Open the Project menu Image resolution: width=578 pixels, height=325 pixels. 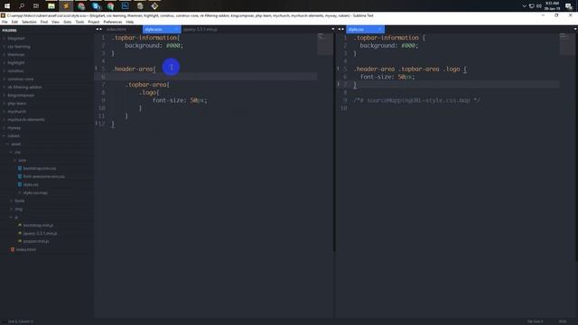click(94, 22)
